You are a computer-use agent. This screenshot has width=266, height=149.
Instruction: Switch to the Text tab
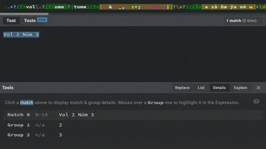tap(11, 21)
